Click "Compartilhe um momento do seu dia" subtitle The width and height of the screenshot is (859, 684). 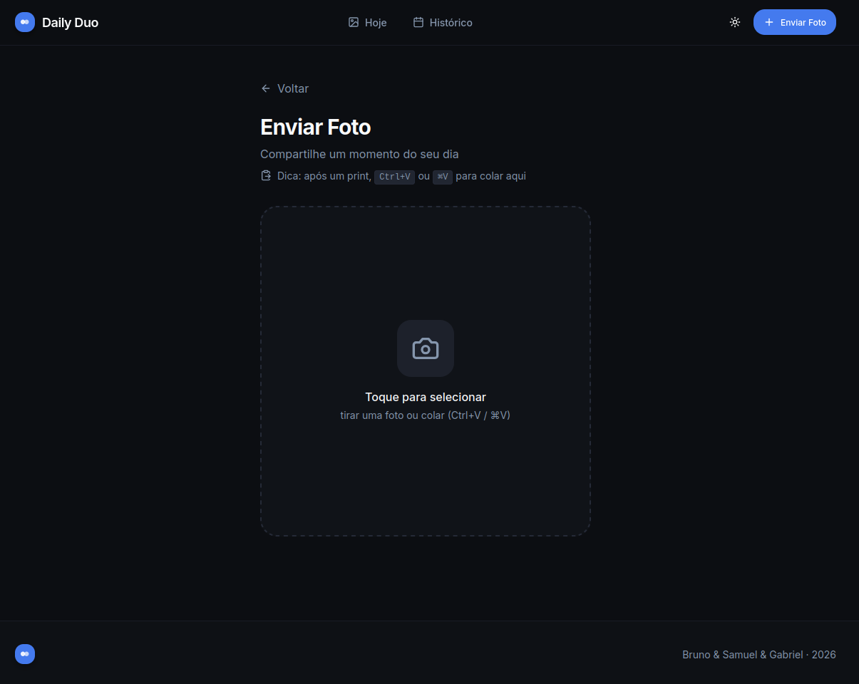coord(359,154)
